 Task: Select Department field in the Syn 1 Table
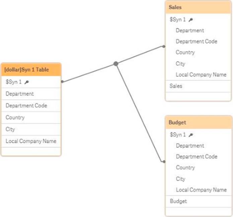(x=20, y=94)
